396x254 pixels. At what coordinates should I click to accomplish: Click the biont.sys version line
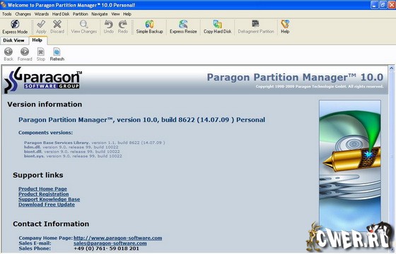click(x=73, y=156)
